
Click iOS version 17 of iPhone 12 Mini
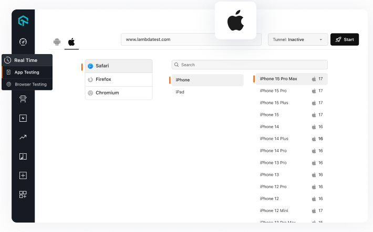pos(320,210)
